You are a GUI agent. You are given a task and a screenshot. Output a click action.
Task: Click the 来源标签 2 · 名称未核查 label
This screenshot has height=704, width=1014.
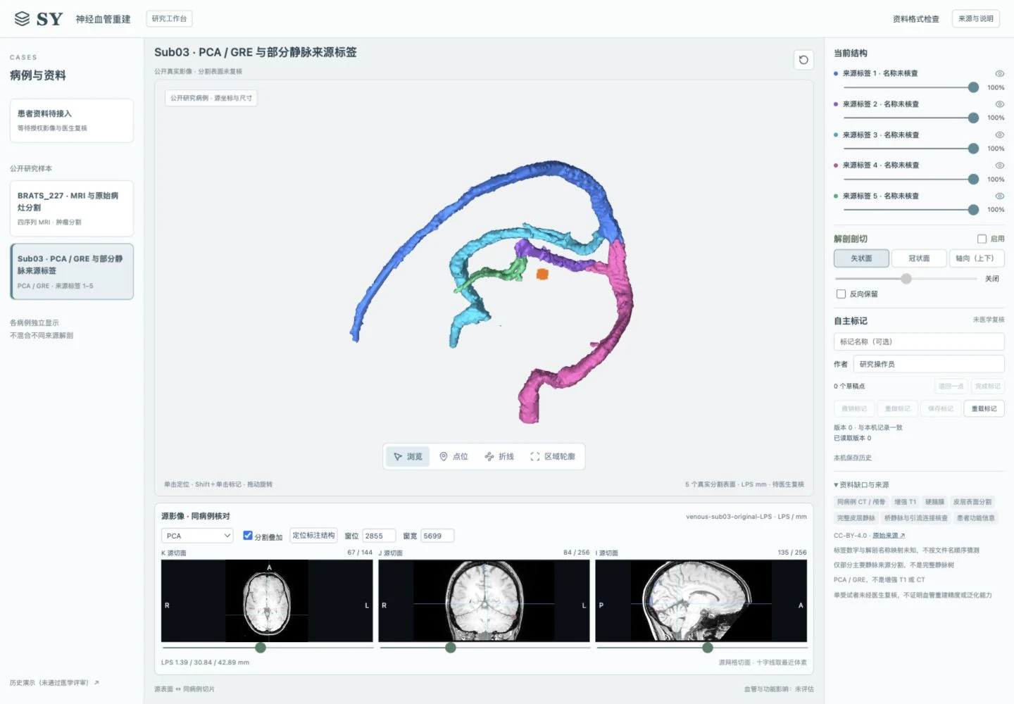881,104
